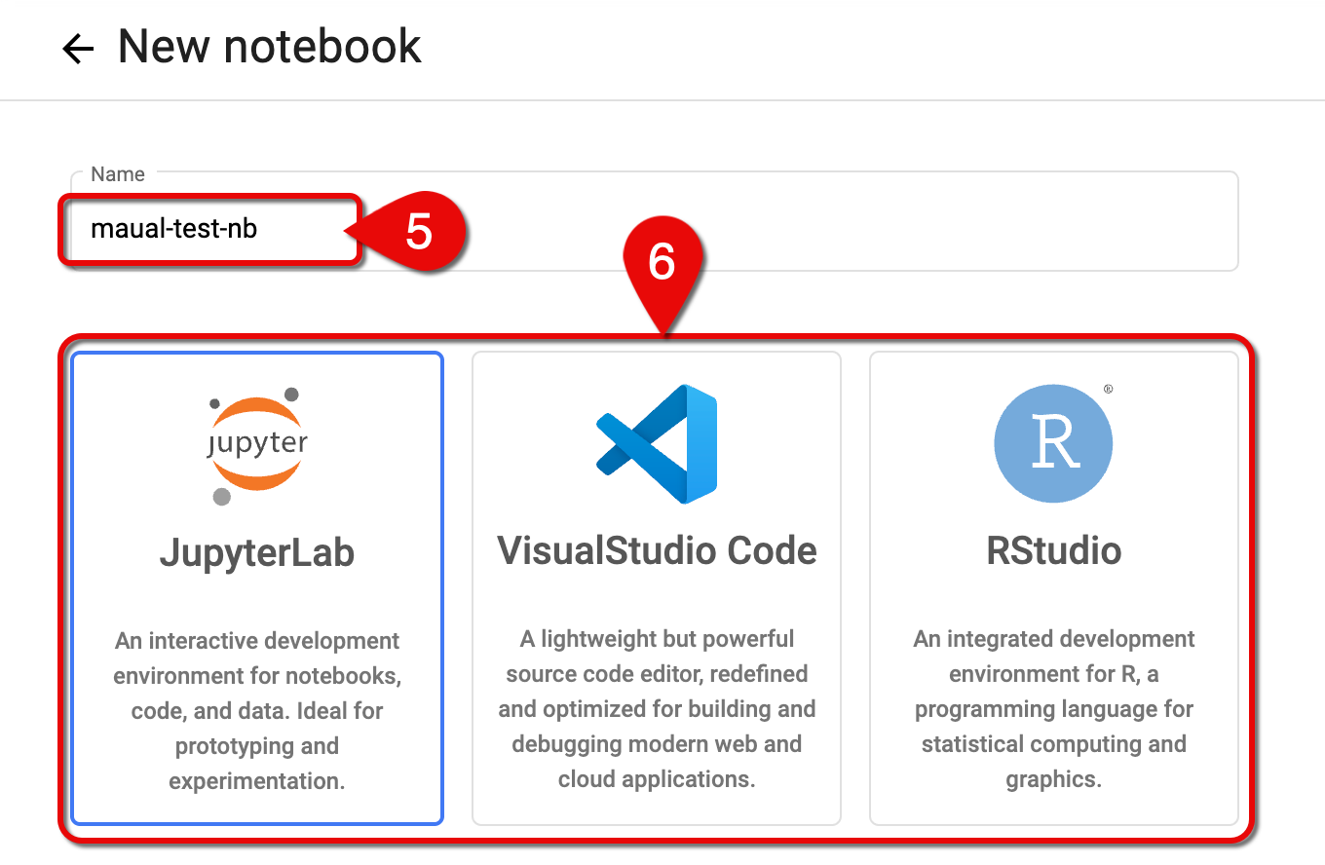
Task: Click the JupyterLab description text
Action: coord(256,710)
